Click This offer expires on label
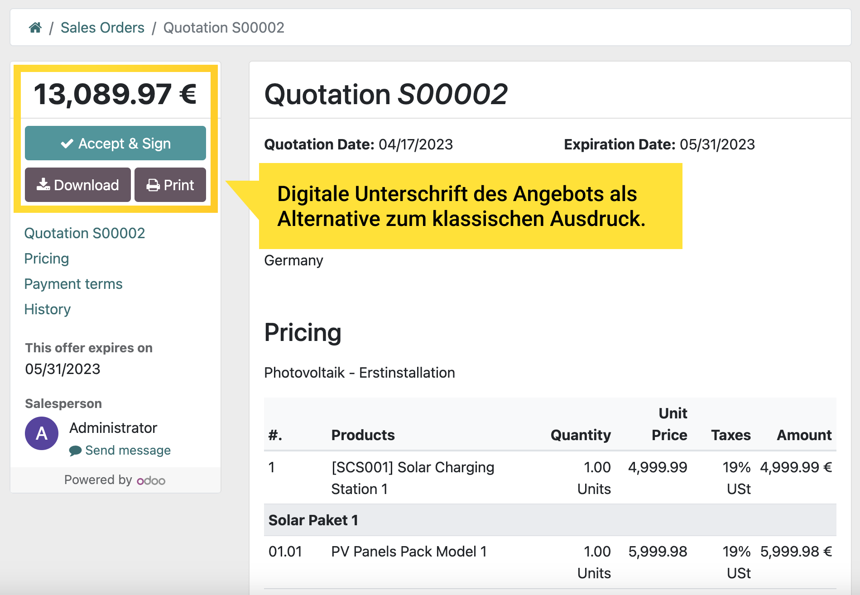860x595 pixels. click(89, 348)
